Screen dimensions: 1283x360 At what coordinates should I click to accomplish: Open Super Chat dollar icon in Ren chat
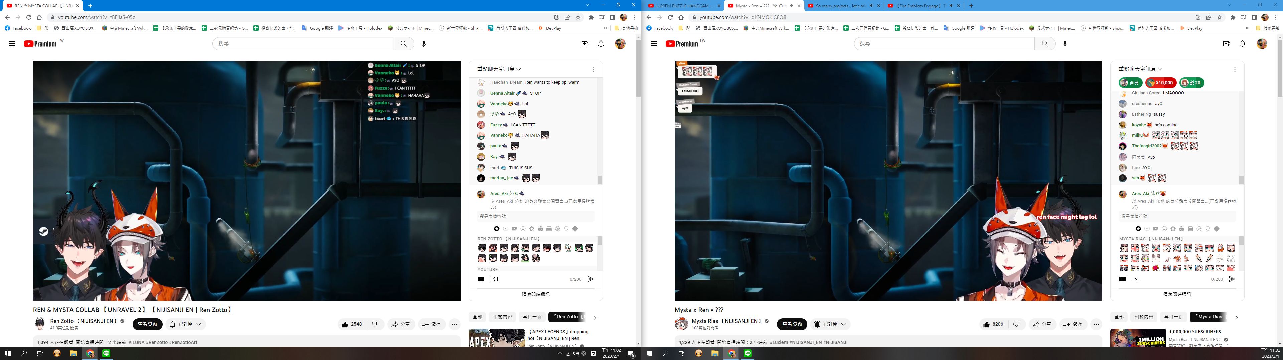[x=494, y=279]
